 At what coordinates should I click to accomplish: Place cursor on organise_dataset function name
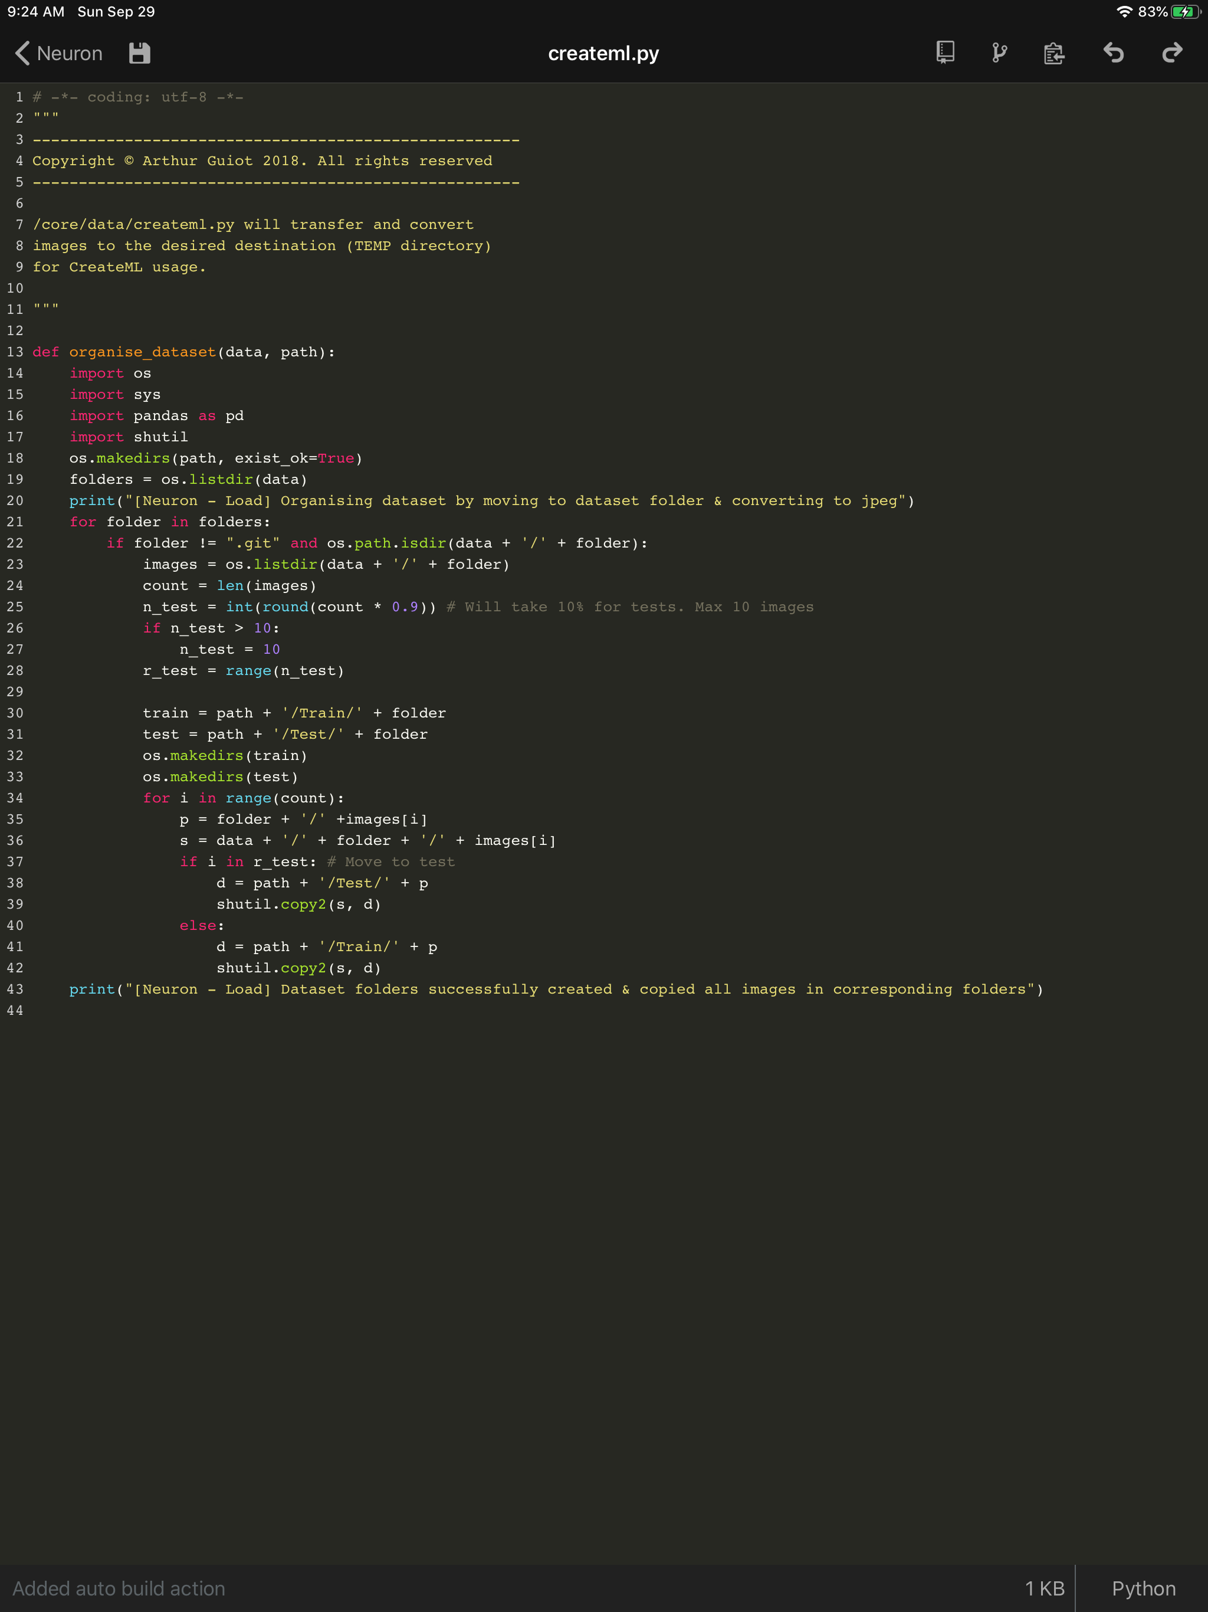point(143,352)
